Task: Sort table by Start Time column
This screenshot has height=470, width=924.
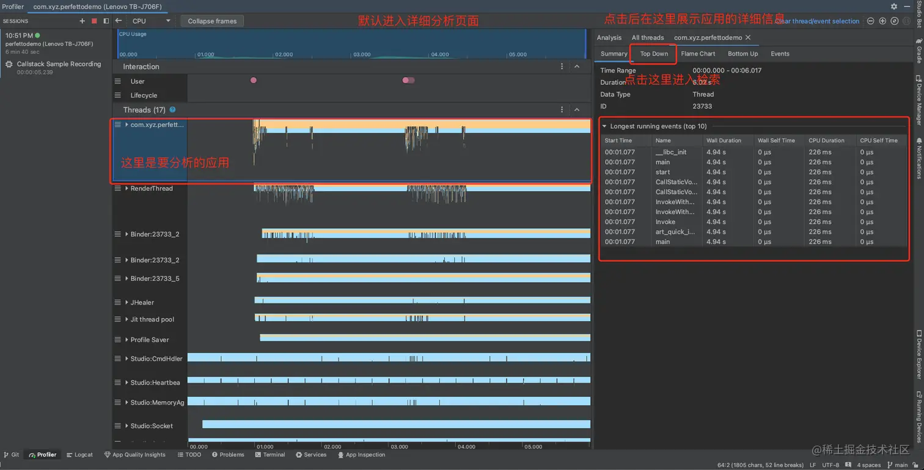Action: (626, 140)
